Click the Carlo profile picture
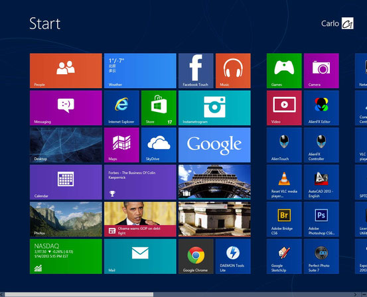The width and height of the screenshot is (367, 297). (348, 23)
